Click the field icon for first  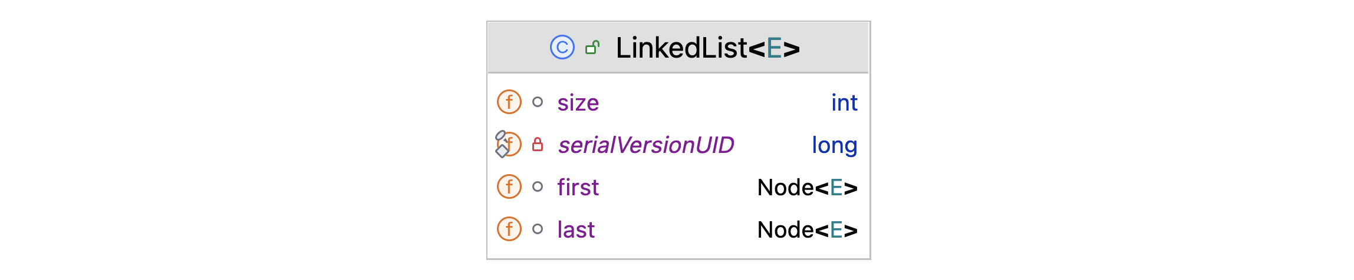(509, 186)
